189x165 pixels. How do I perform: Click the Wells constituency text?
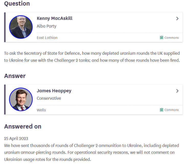pyautogui.click(x=41, y=110)
